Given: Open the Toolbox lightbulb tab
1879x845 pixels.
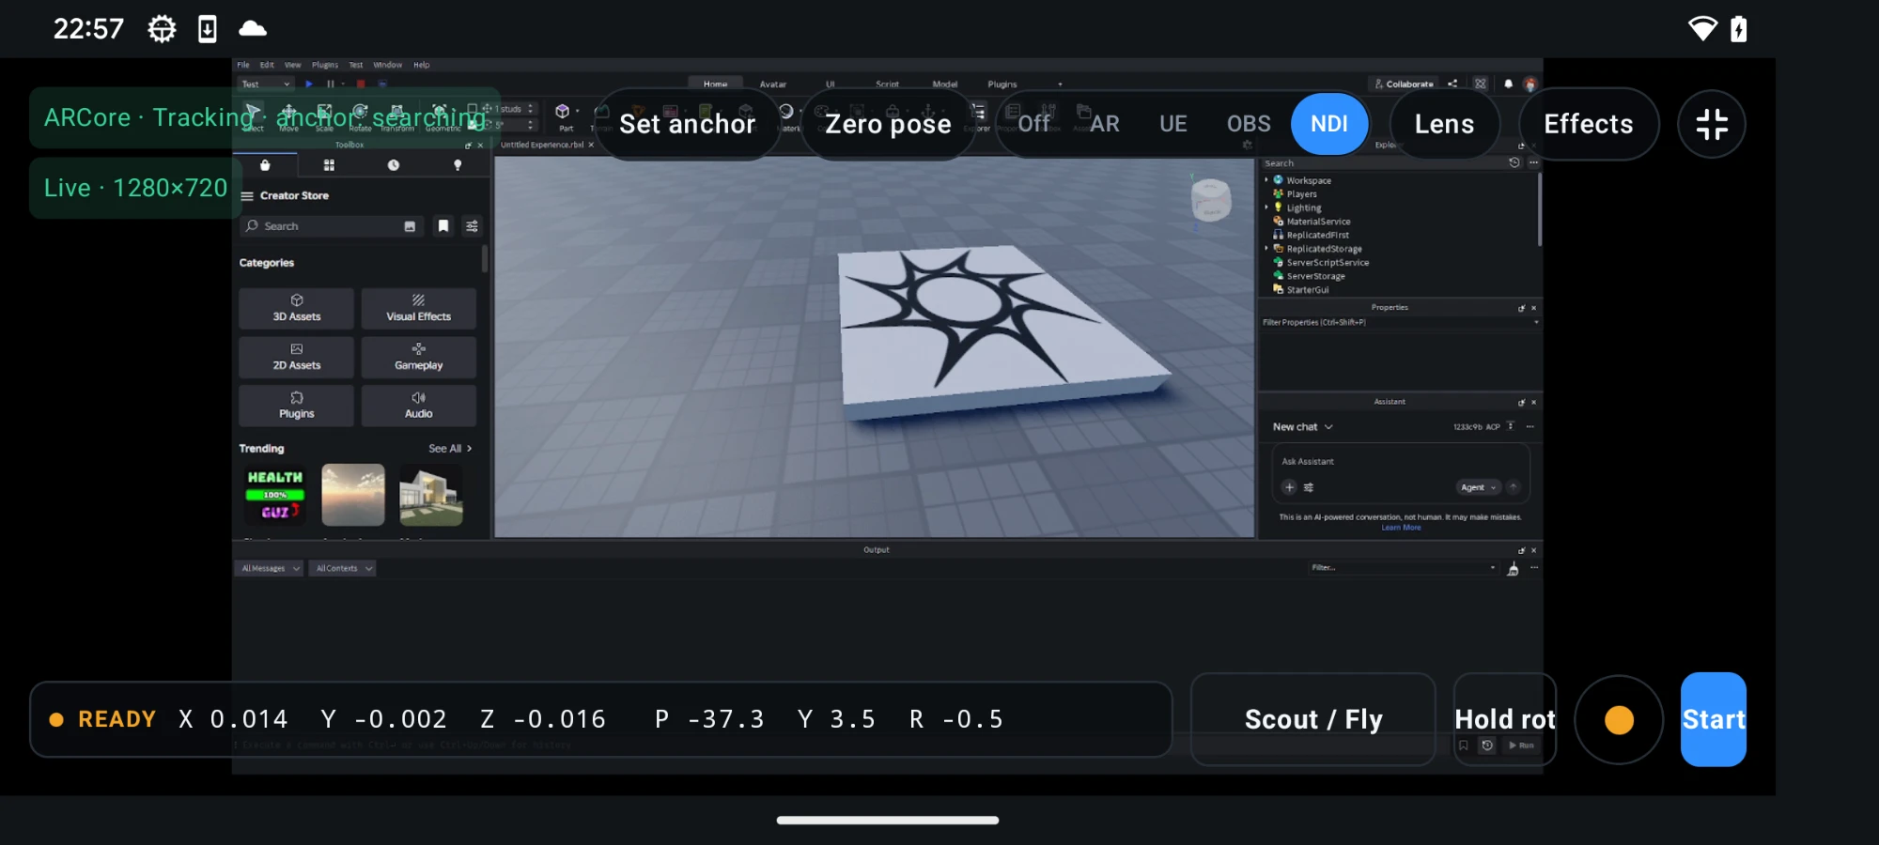Looking at the screenshot, I should point(458,165).
